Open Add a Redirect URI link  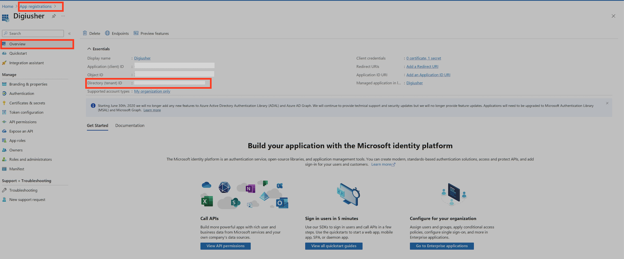click(422, 67)
